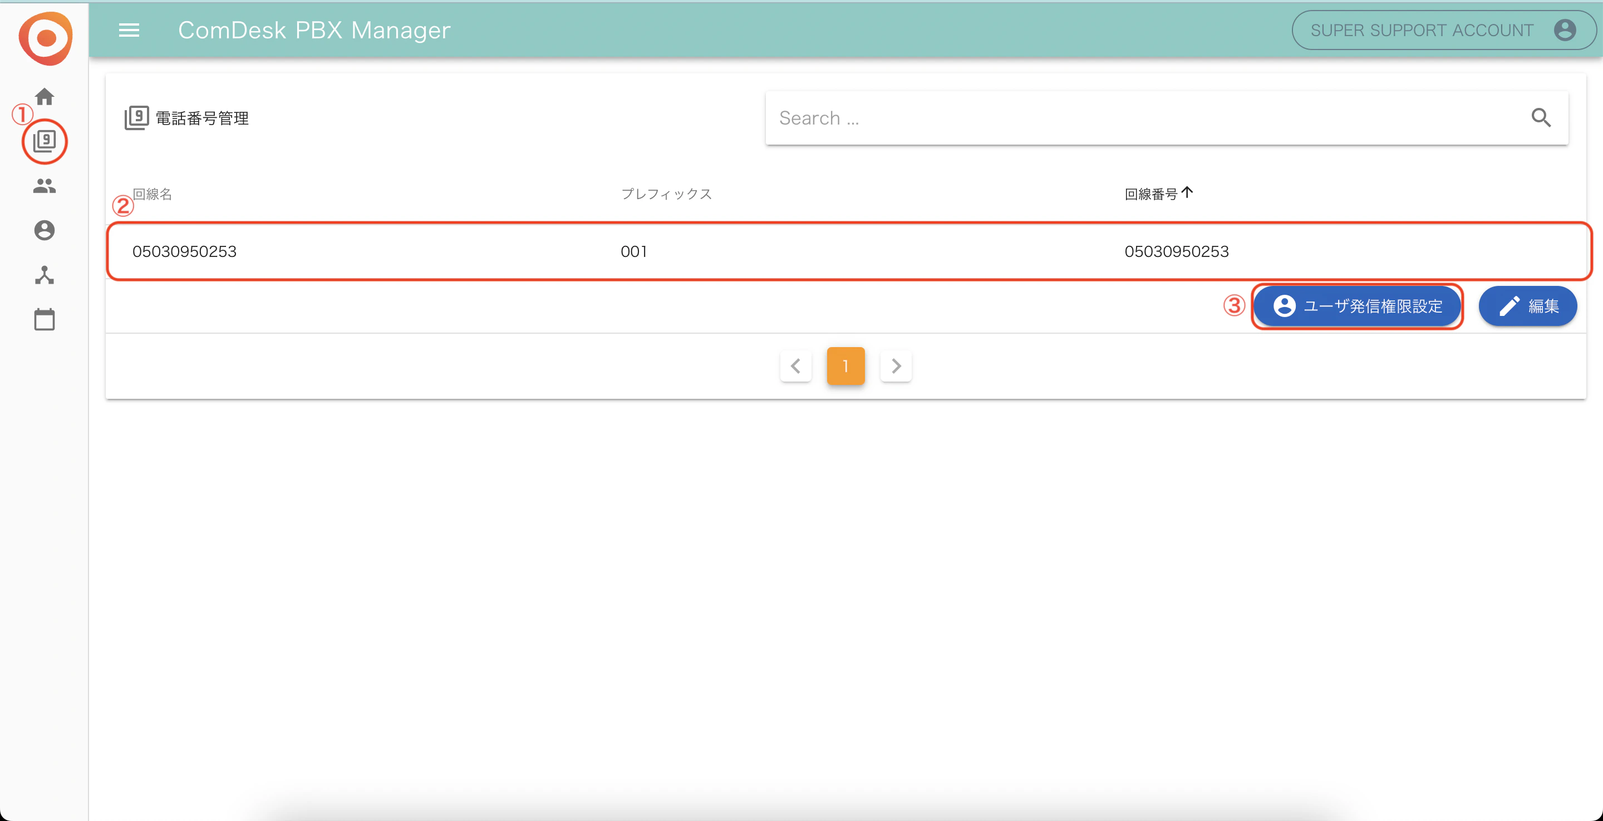Go to Home in the sidebar
The width and height of the screenshot is (1603, 821).
(x=44, y=96)
